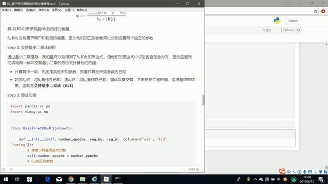Launch Microsoft Edge from the taskbar
Viewport: 328px width, 184px height.
[48, 179]
